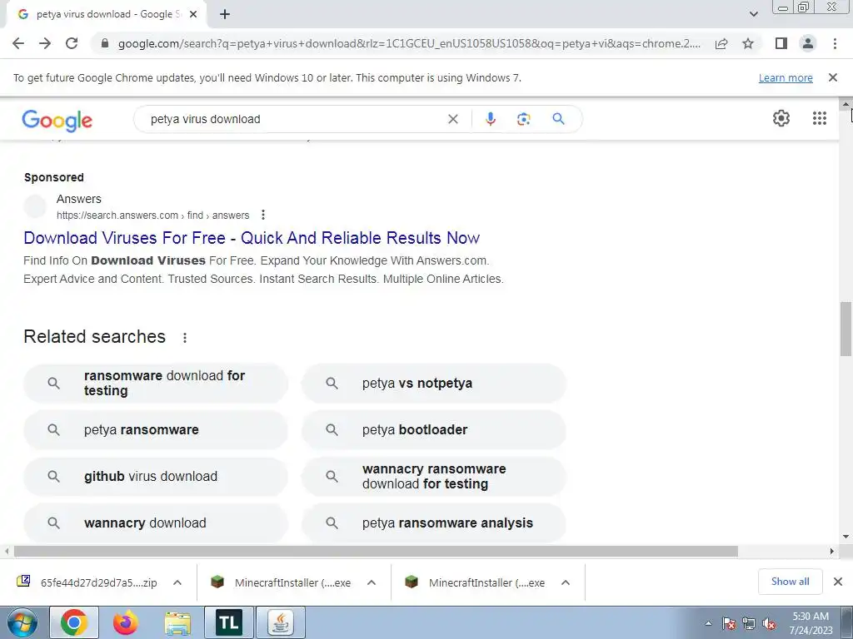Start a voice search with the microphone
The image size is (853, 639).
pyautogui.click(x=490, y=119)
